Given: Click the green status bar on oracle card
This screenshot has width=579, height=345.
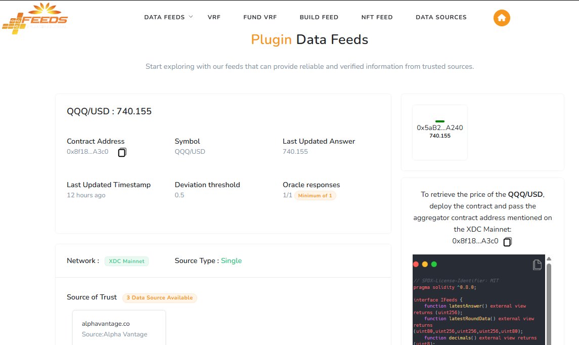Looking at the screenshot, I should (440, 121).
